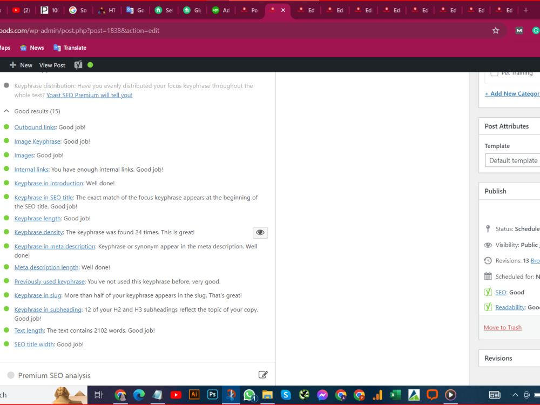Bookmark this page with the star icon
540x405 pixels.
496,31
